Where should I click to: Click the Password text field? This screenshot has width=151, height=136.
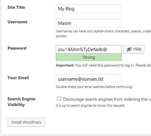(89, 49)
